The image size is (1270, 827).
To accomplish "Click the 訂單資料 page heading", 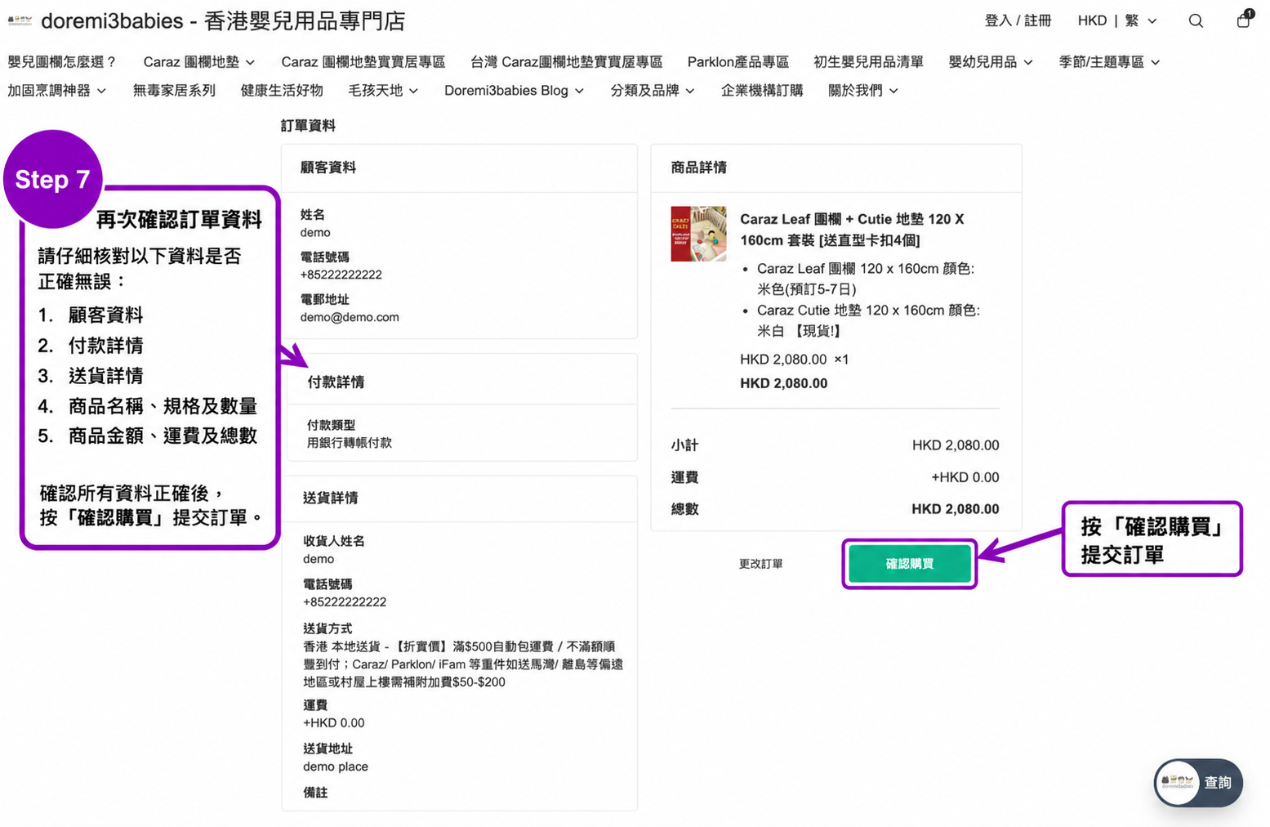I will point(308,126).
